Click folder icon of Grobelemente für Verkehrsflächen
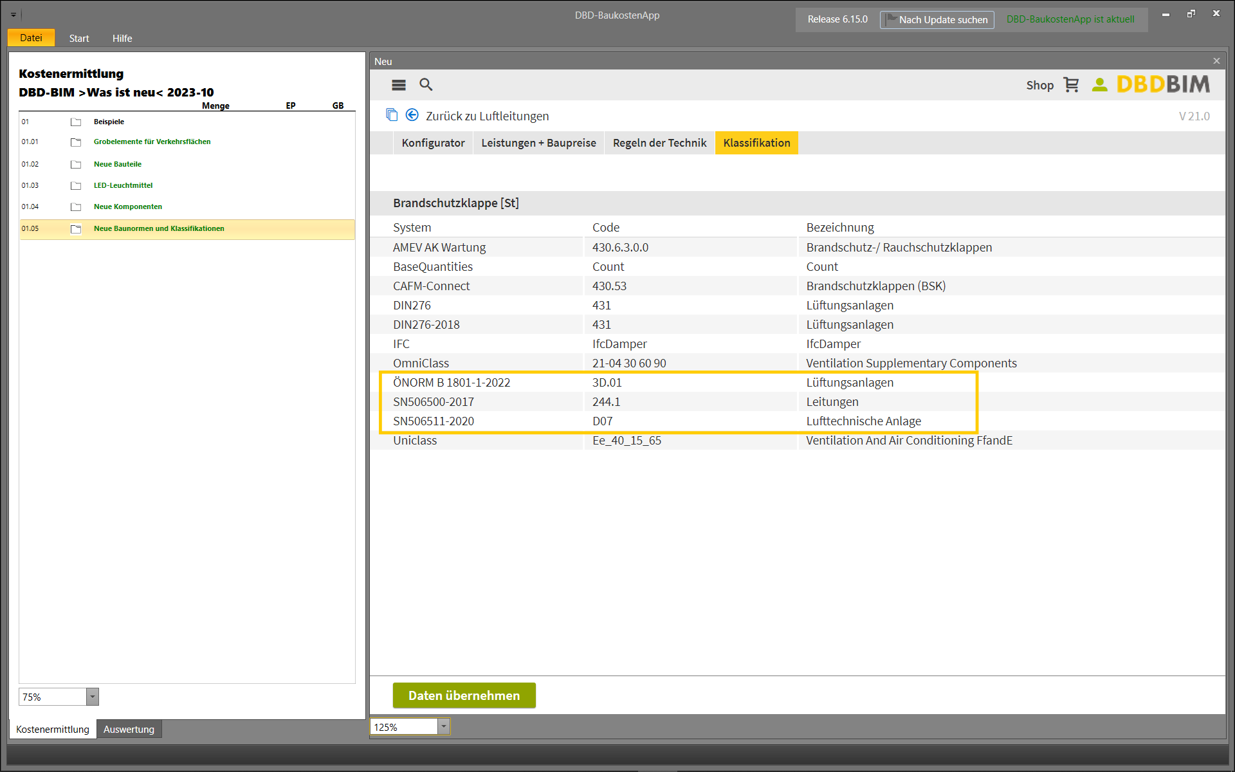 pyautogui.click(x=76, y=142)
